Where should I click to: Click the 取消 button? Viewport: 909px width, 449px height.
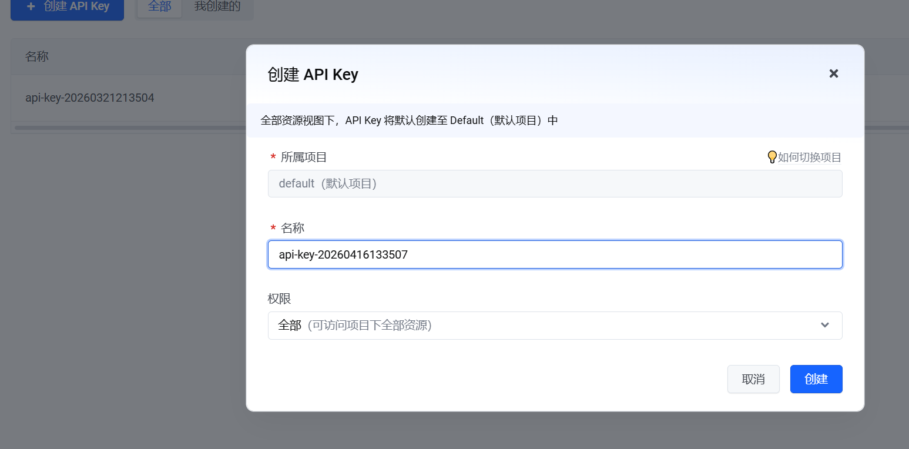pos(753,379)
